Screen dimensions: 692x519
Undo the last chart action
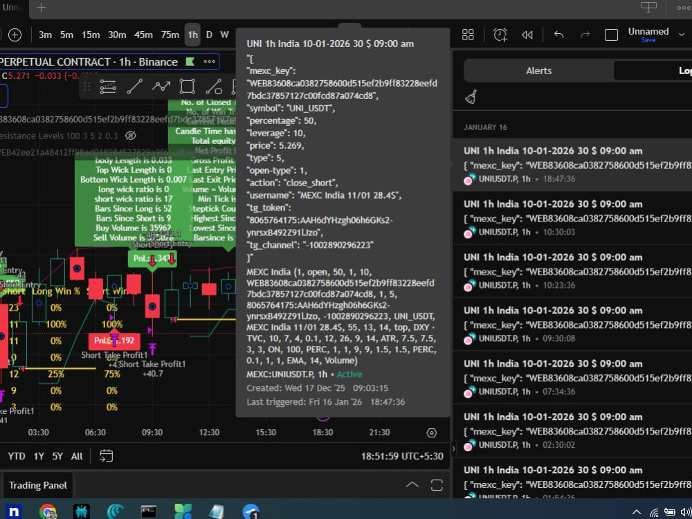(558, 35)
